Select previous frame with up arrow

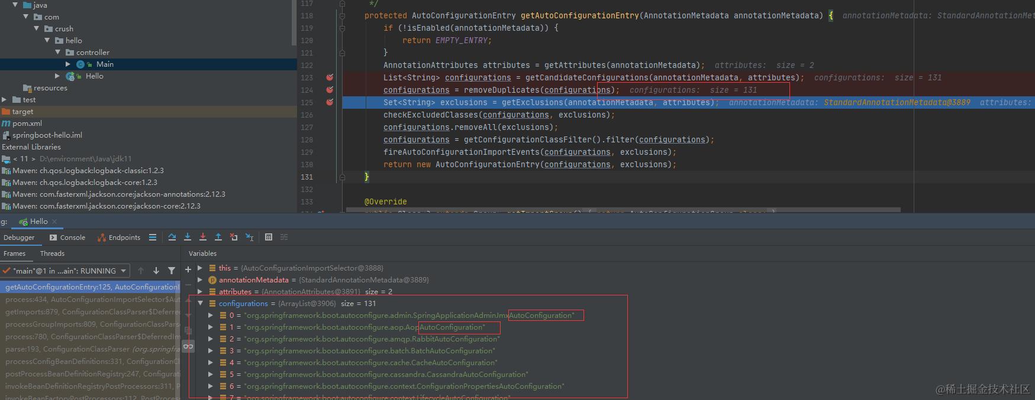pyautogui.click(x=141, y=271)
